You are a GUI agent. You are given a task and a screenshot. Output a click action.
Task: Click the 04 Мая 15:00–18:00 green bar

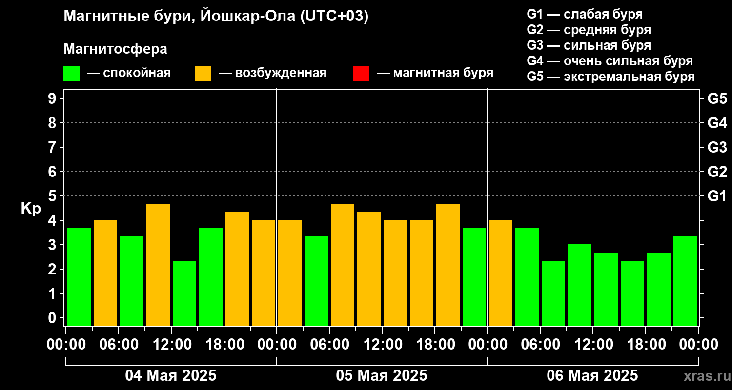coord(211,277)
